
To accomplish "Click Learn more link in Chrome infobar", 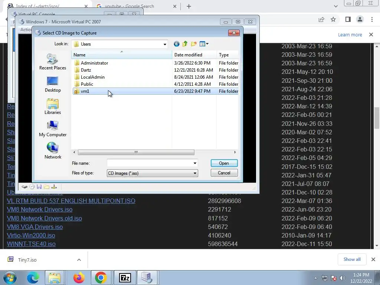I will (350, 35).
